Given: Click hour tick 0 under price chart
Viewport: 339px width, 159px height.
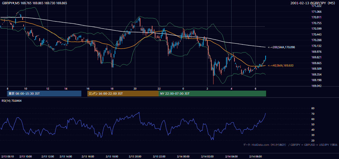Looking at the screenshot, I should 183,89.
